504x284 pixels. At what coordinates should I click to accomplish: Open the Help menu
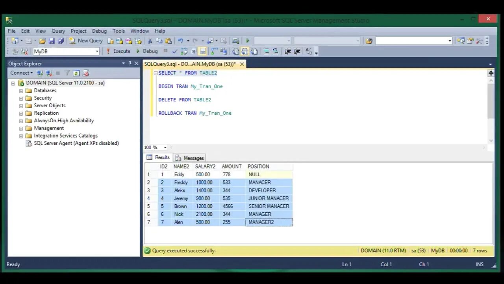click(x=160, y=31)
